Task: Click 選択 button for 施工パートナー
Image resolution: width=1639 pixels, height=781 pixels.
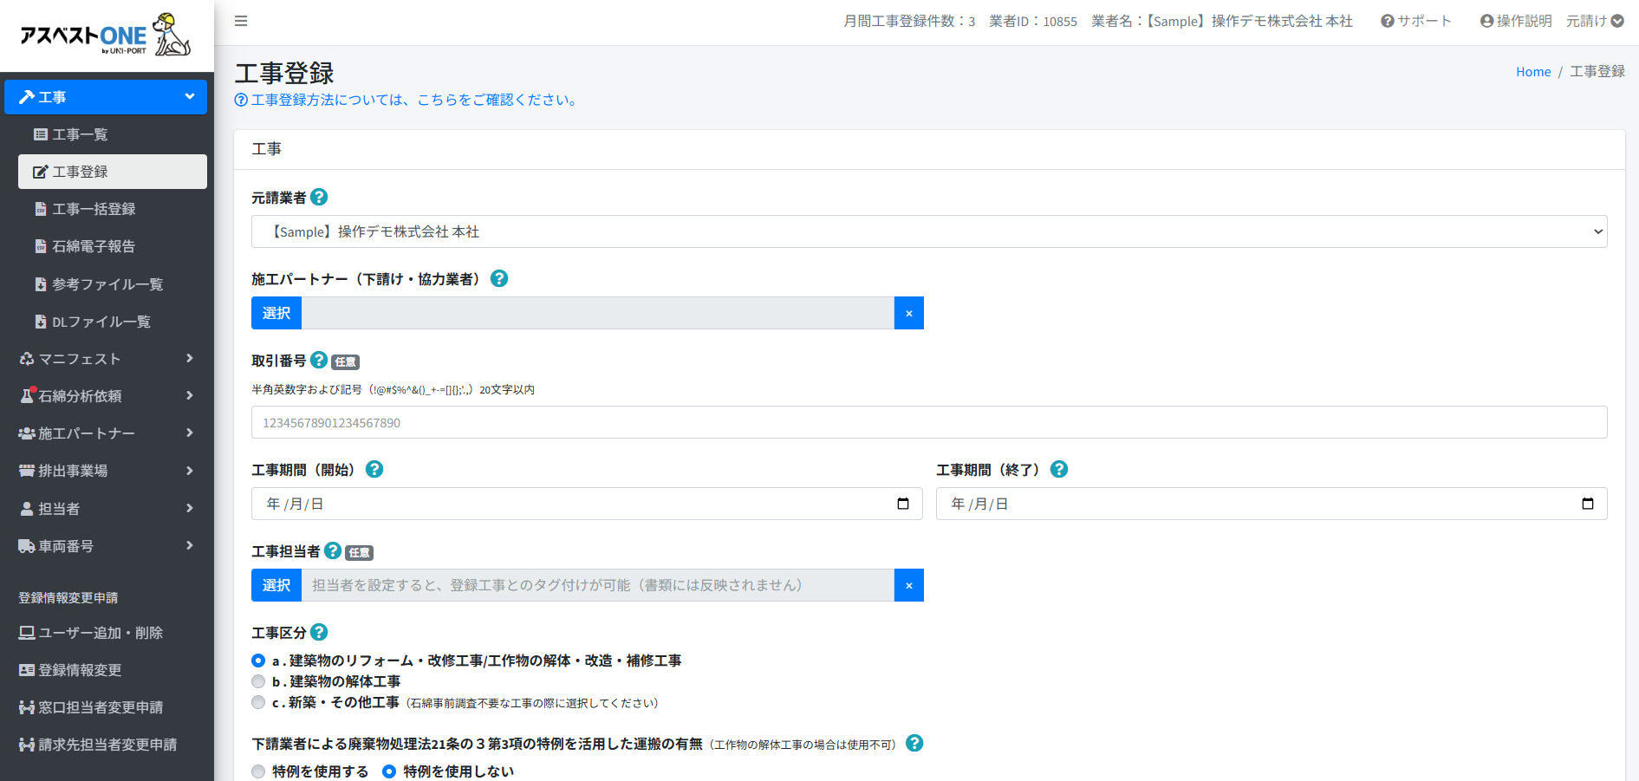Action: tap(276, 313)
